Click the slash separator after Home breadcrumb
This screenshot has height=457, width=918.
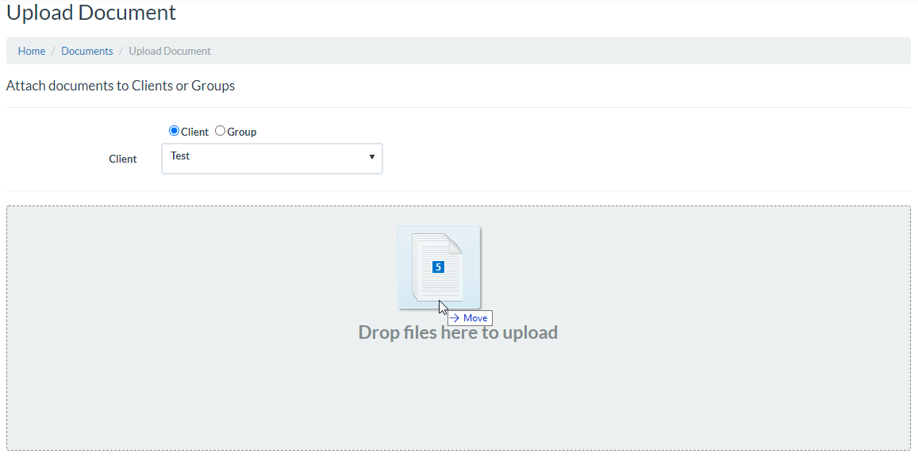pos(53,51)
